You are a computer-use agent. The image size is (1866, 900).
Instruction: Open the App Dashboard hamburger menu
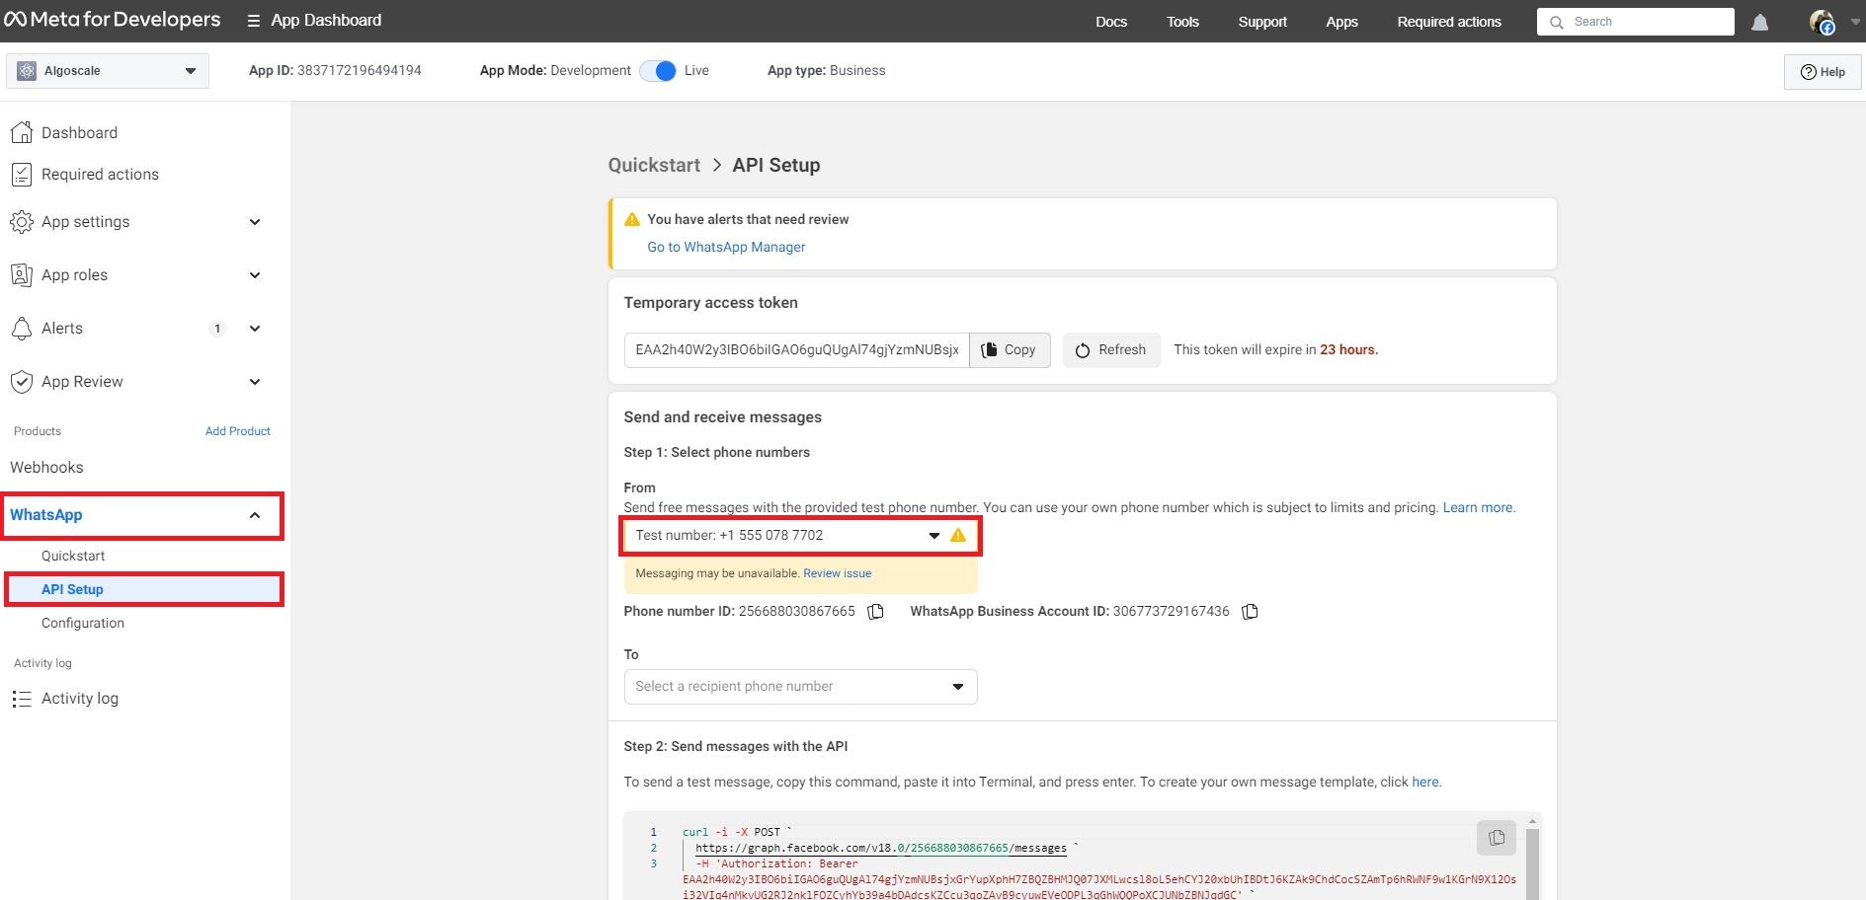click(x=254, y=21)
